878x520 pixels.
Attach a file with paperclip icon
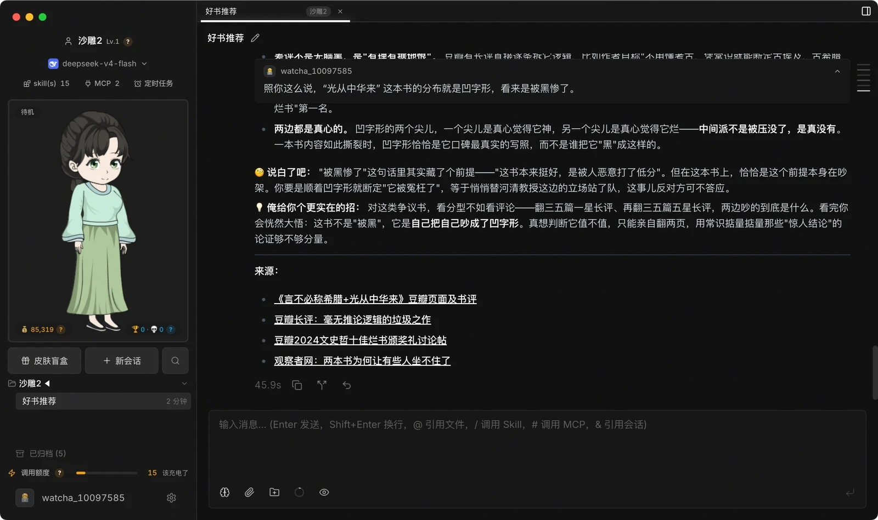(249, 492)
